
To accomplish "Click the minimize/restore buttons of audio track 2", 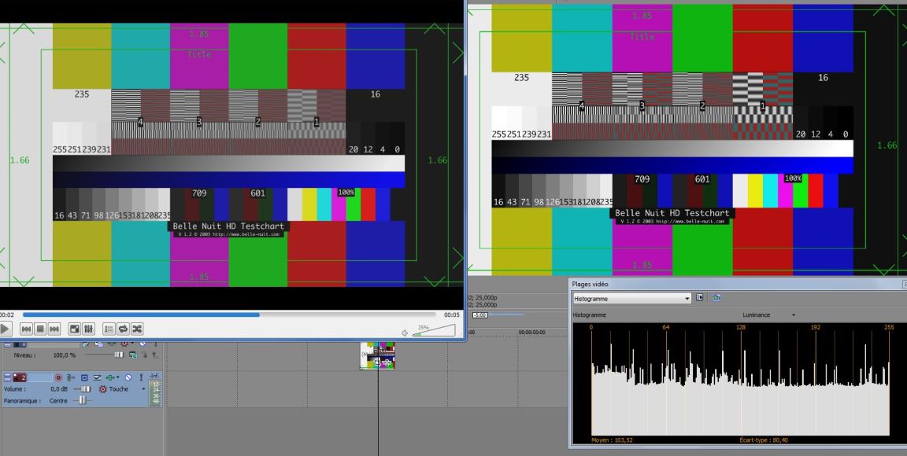I will (x=8, y=377).
